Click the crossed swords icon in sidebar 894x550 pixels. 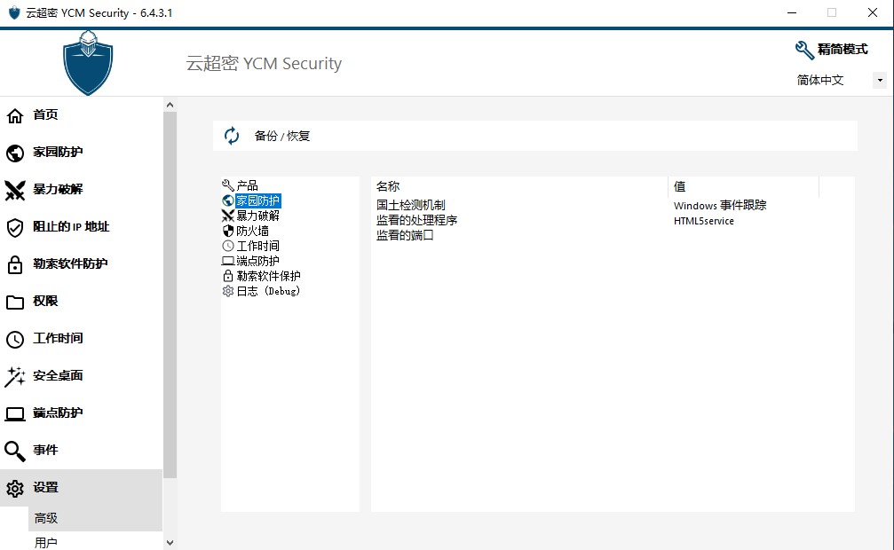point(15,191)
